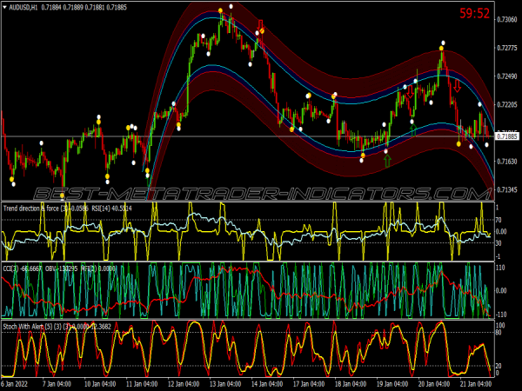Click the 19 Jan 04:00 time label
This screenshot has height=391, width=522.
click(x=392, y=384)
